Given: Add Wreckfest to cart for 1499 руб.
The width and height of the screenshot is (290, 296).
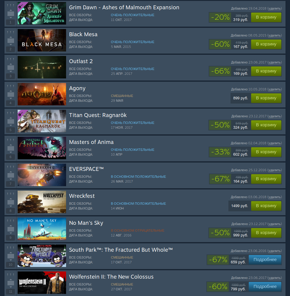Looking at the screenshot, I should click(x=266, y=206).
